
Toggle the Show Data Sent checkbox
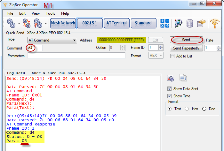(x=169, y=89)
